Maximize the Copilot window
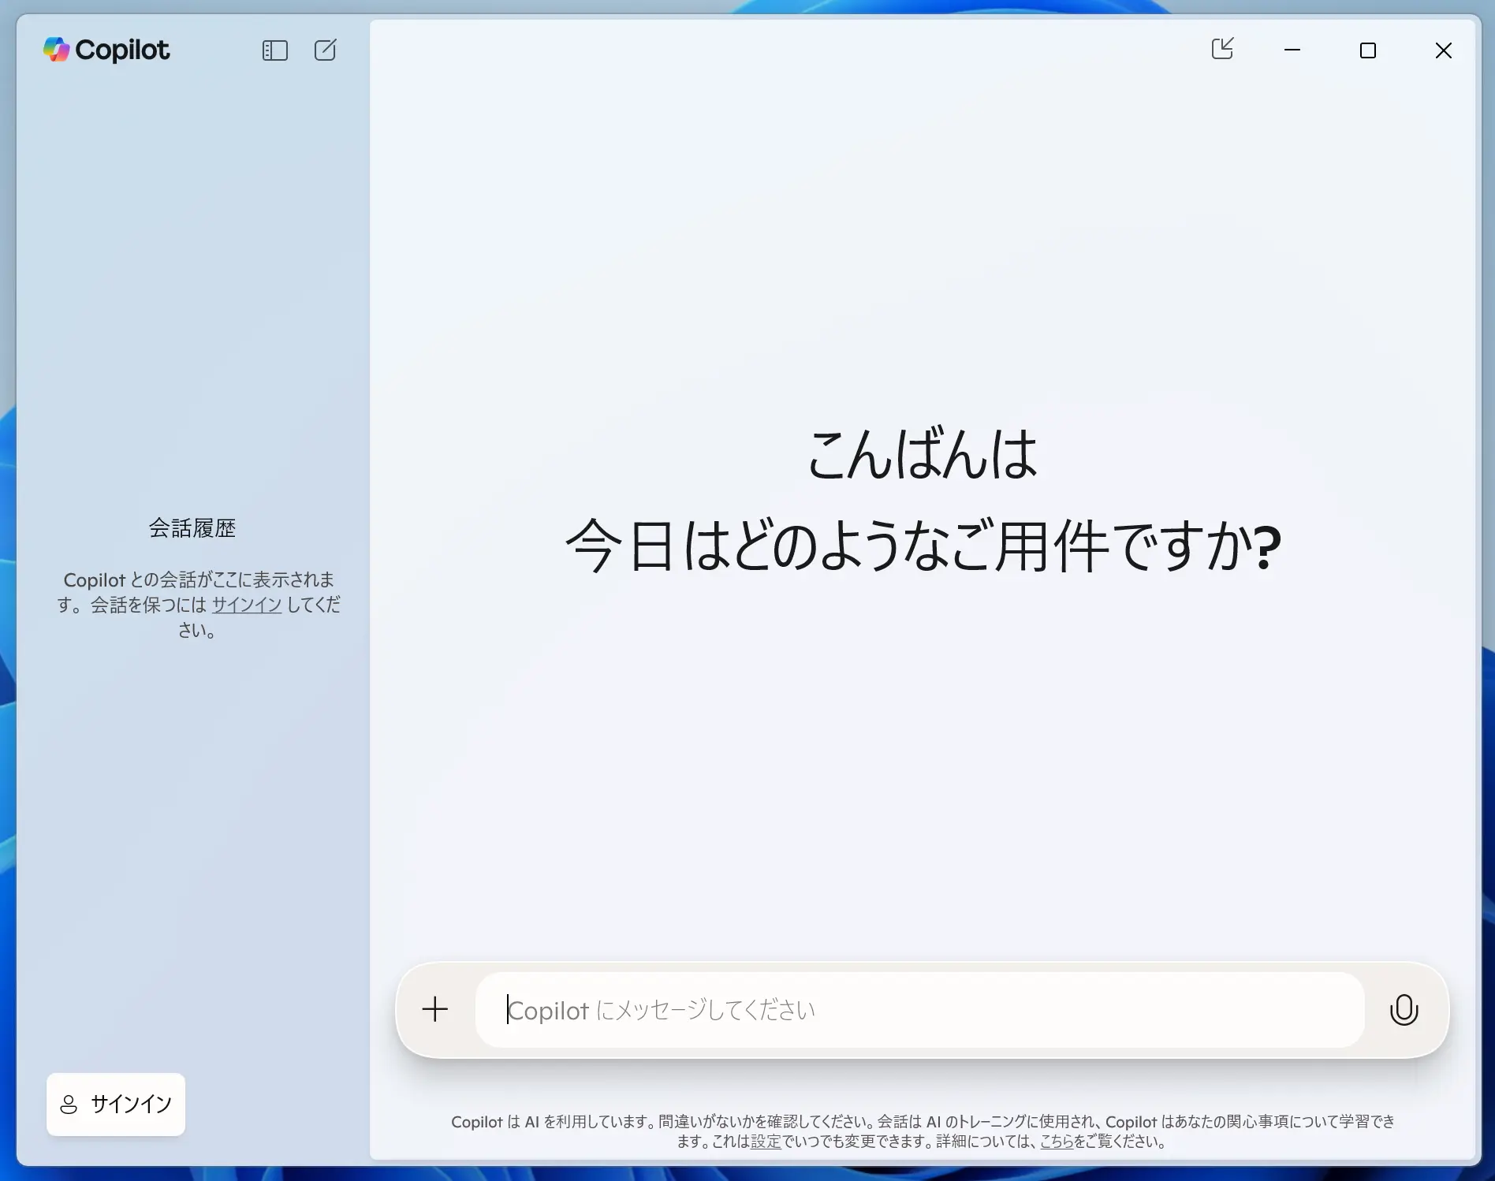This screenshot has width=1495, height=1181. (1368, 49)
